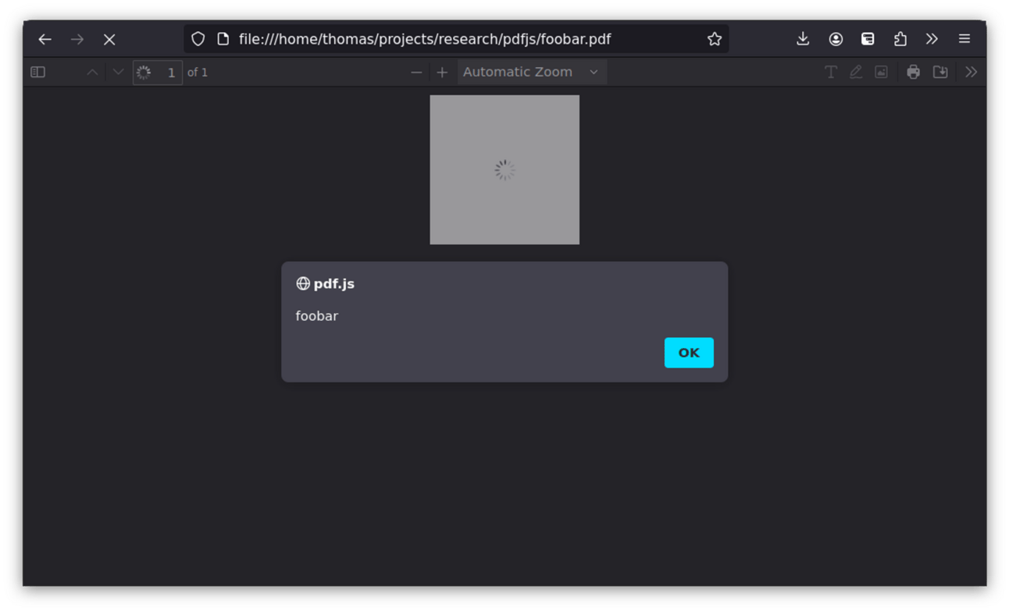The height and width of the screenshot is (611, 1009).
Task: Click the 'pdf.js' dialog title
Action: [334, 284]
